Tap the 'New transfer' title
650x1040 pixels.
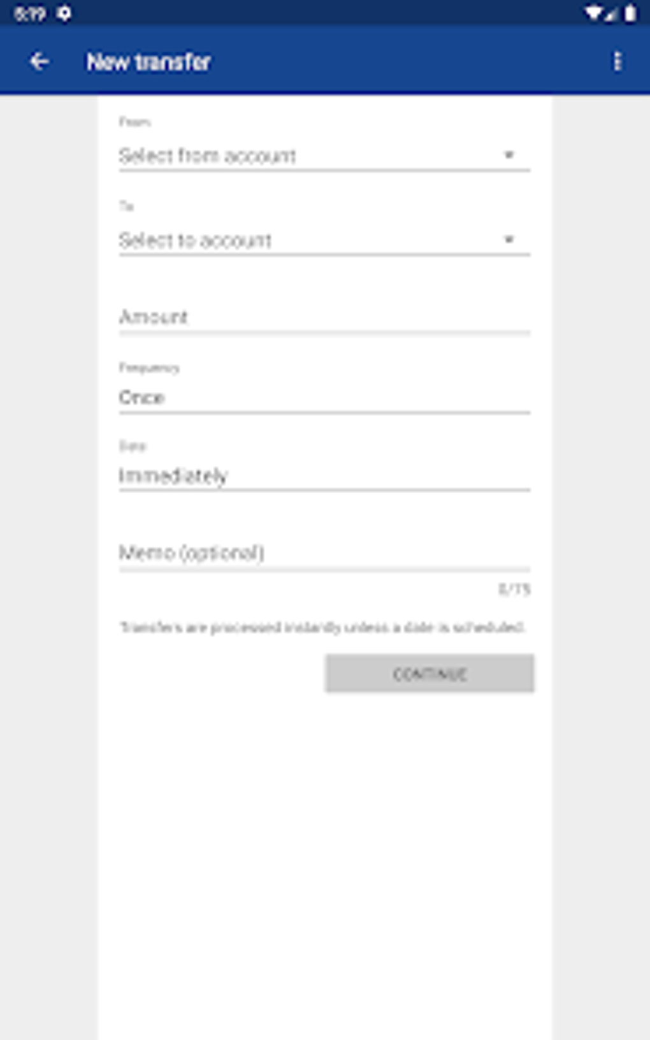(148, 62)
